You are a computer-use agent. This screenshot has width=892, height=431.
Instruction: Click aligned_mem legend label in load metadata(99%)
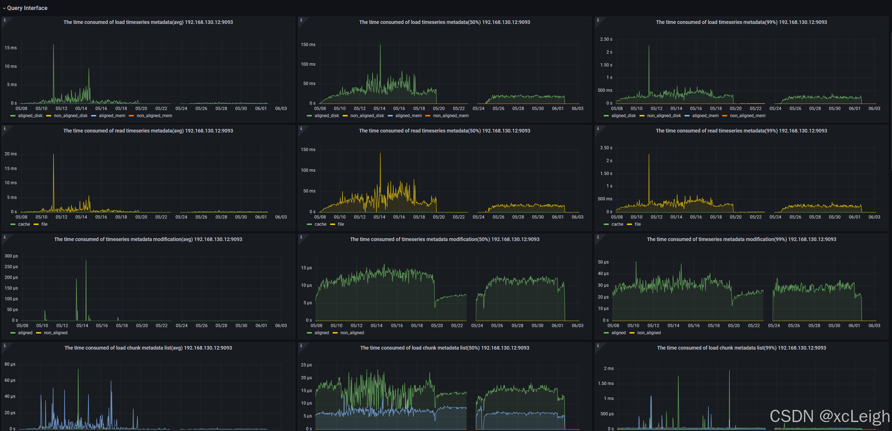(705, 116)
